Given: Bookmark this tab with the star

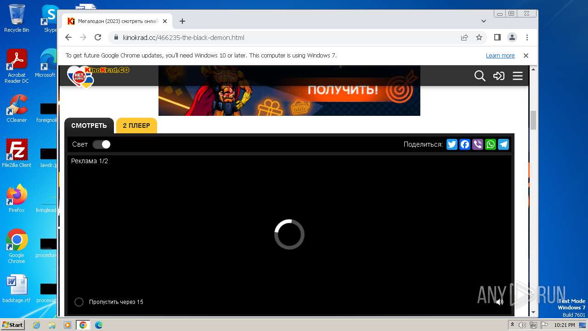Looking at the screenshot, I should pos(479,38).
